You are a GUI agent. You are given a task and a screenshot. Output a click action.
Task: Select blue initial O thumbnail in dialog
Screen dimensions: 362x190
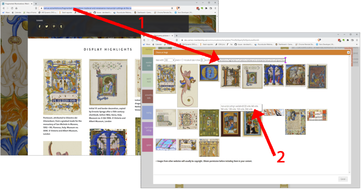click(x=209, y=73)
